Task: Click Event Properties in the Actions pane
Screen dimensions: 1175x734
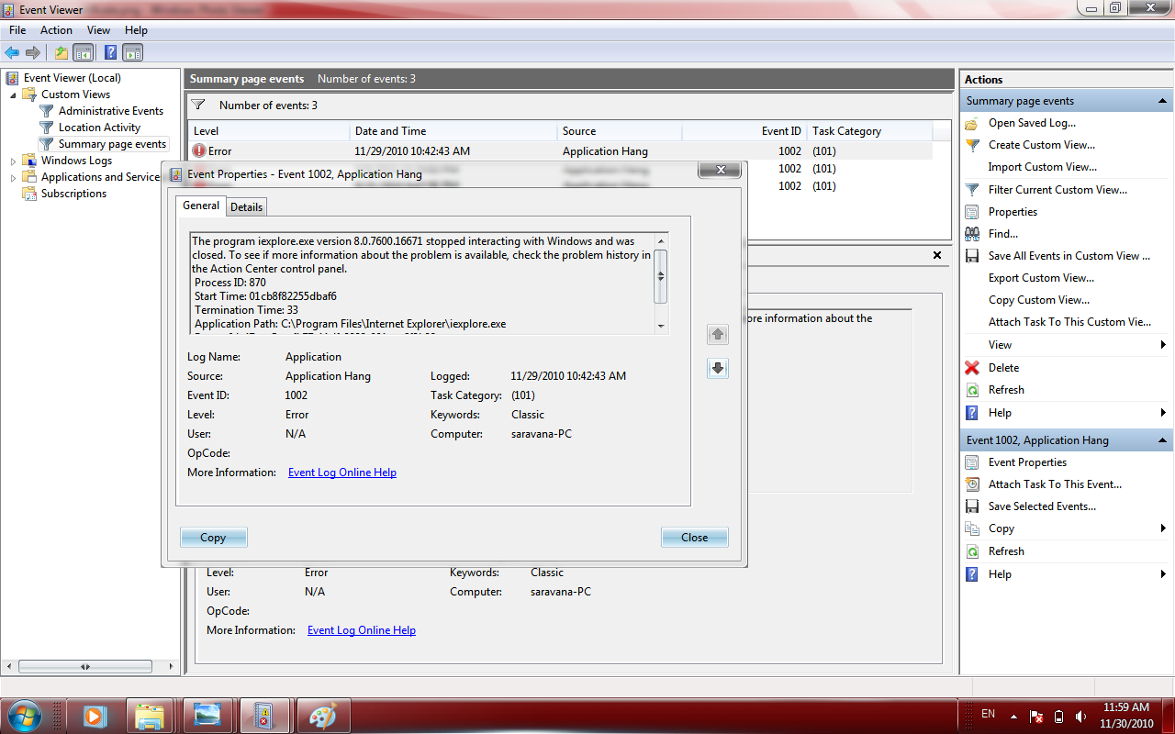Action: pyautogui.click(x=1027, y=462)
